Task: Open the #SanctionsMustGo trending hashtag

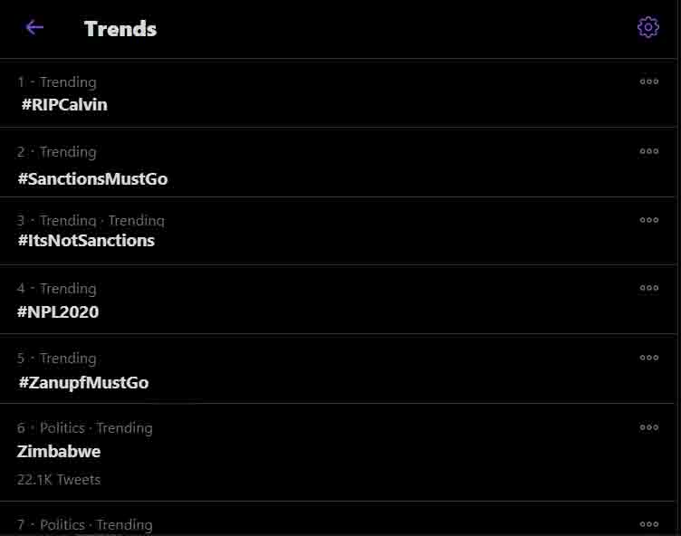Action: coord(92,178)
